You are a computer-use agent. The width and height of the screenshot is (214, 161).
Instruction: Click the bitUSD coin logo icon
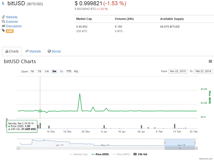click(x=4, y=4)
